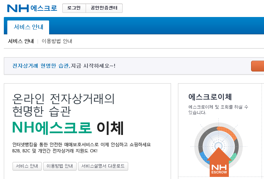The image size is (264, 179).
Task: Click the 온라인 전자상거래의 heading line
Action: 63,99
